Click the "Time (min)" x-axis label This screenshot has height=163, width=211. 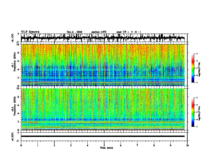[107, 148]
